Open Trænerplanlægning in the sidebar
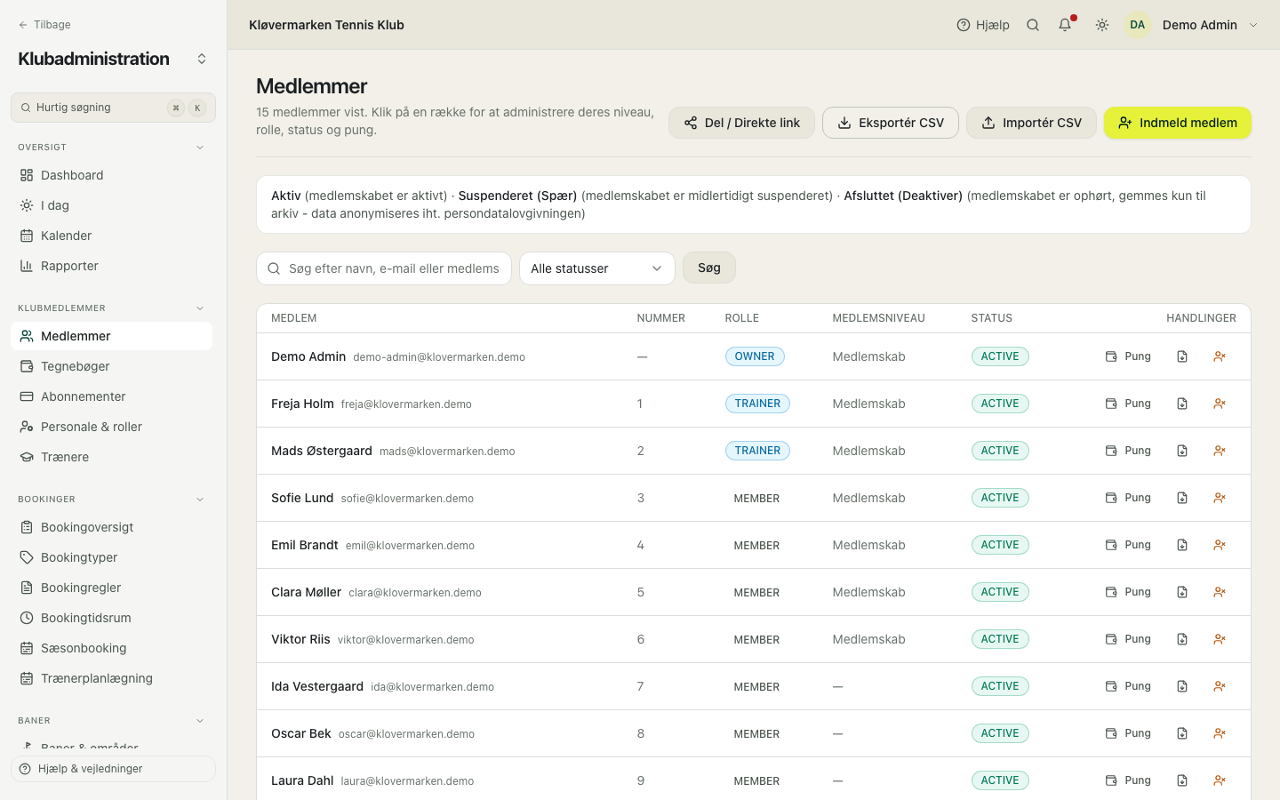 click(x=111, y=678)
